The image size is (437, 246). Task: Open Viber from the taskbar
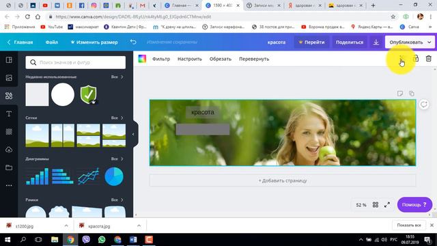pyautogui.click(x=86, y=240)
